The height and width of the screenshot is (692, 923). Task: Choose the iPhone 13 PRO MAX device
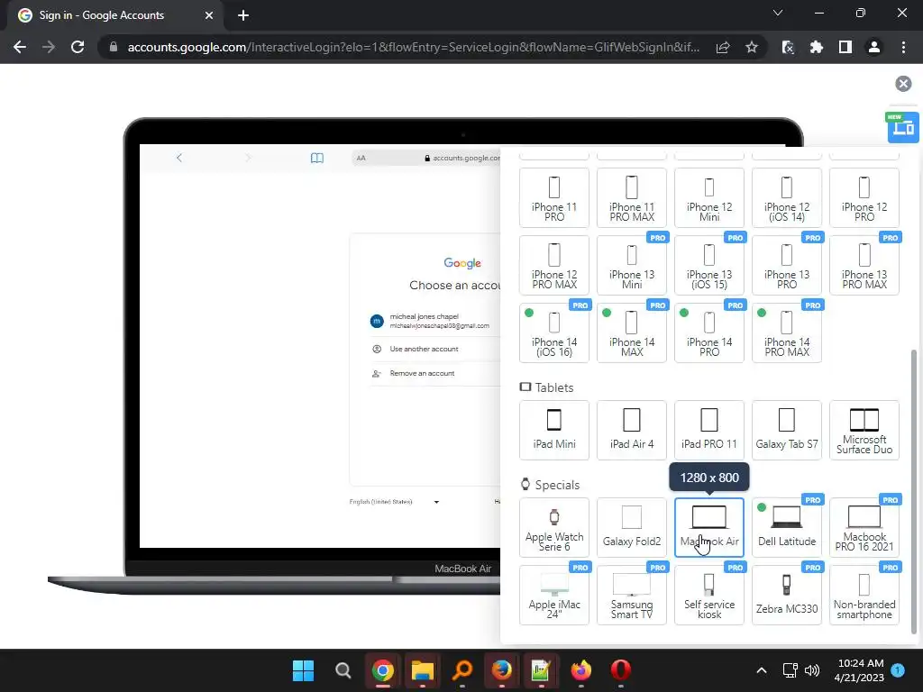tap(864, 266)
